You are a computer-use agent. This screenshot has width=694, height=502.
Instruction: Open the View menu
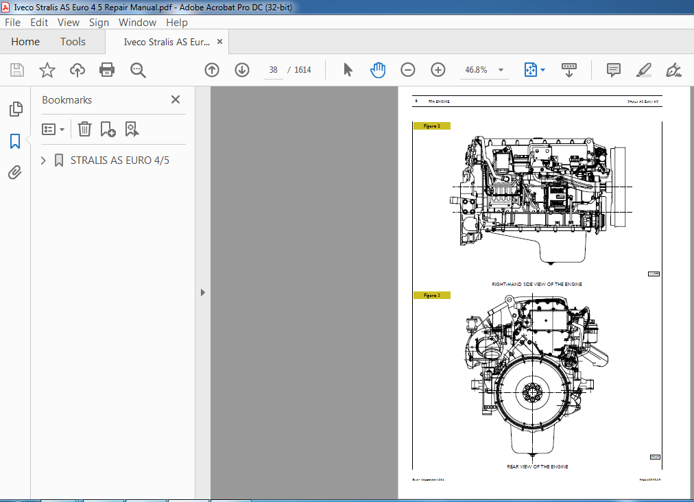[x=68, y=23]
